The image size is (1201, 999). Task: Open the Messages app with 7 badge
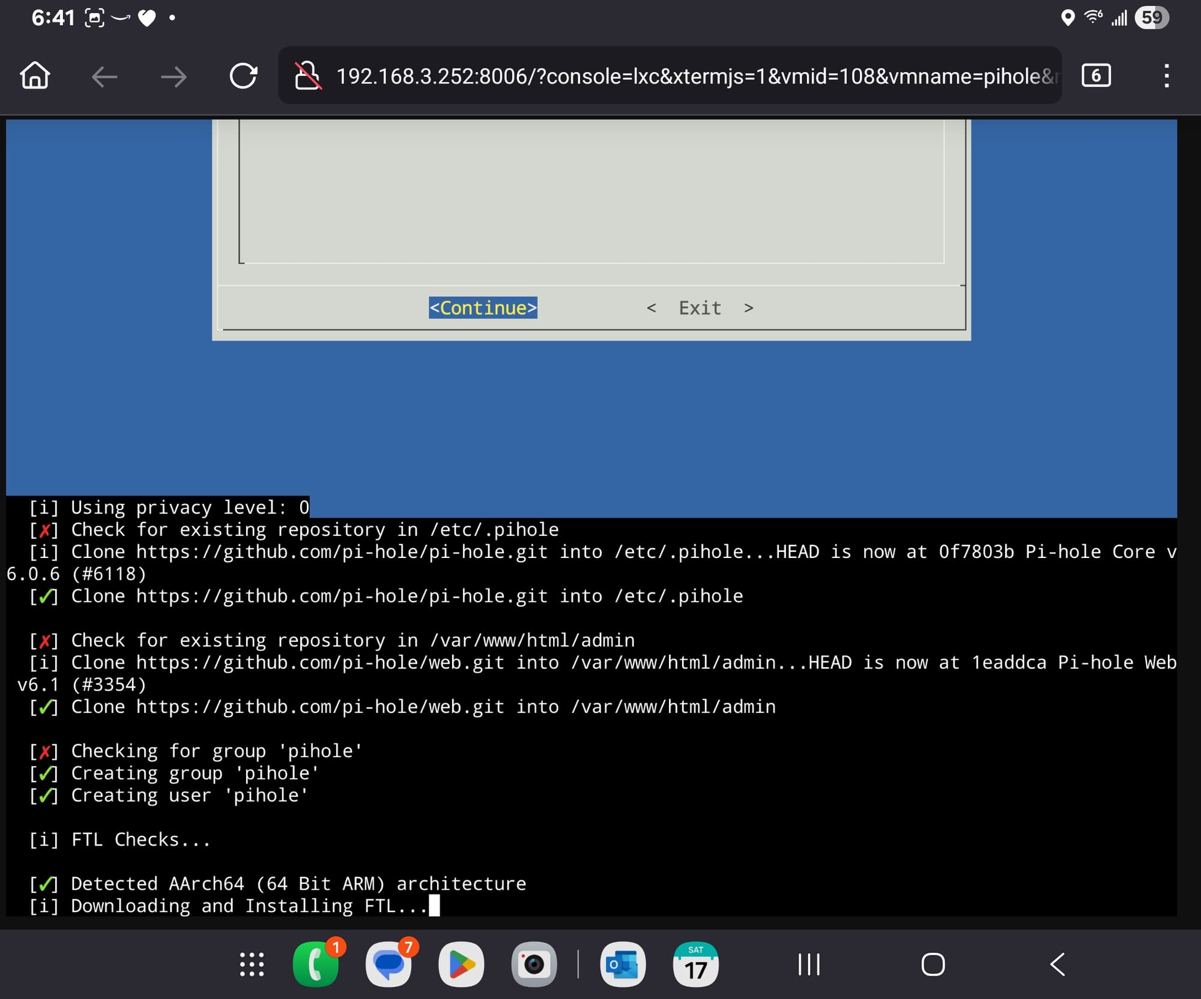click(x=389, y=964)
